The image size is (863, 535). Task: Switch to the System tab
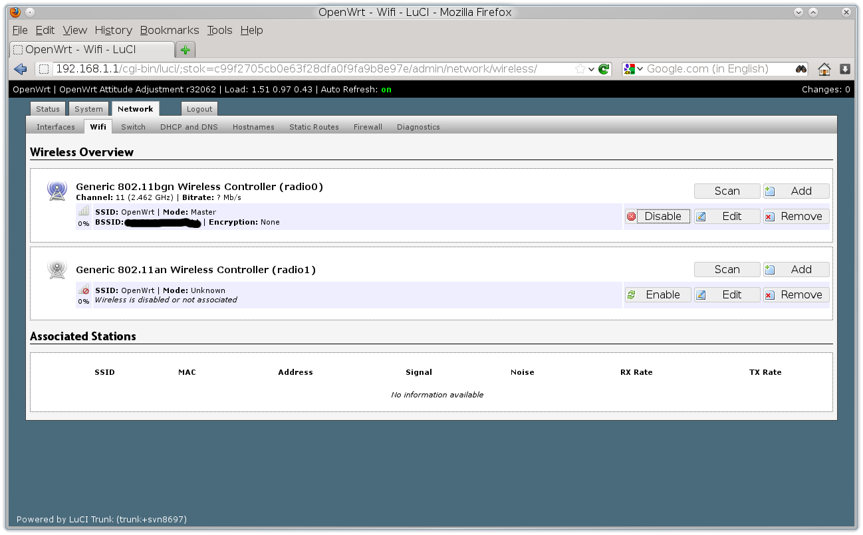coord(88,109)
